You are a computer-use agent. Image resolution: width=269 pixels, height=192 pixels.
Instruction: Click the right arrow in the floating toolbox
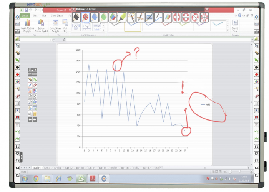35,119
